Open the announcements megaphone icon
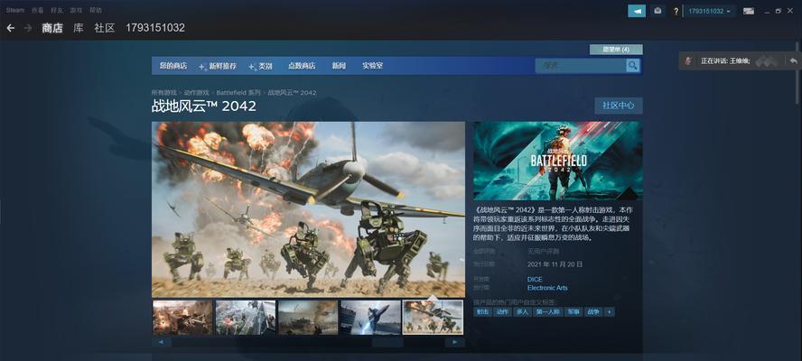Image resolution: width=802 pixels, height=361 pixels. click(x=637, y=11)
